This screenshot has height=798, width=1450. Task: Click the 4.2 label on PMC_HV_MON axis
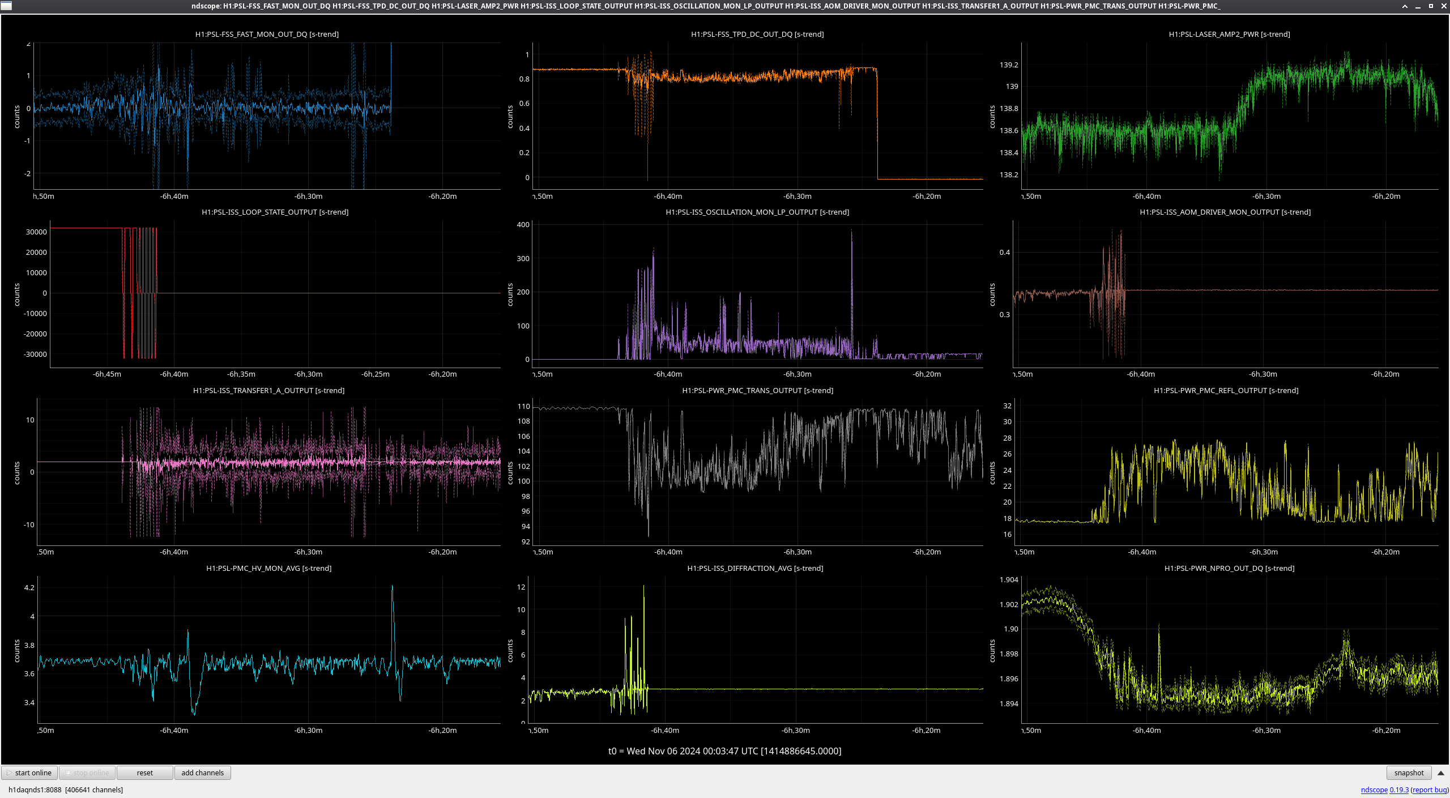(x=29, y=587)
